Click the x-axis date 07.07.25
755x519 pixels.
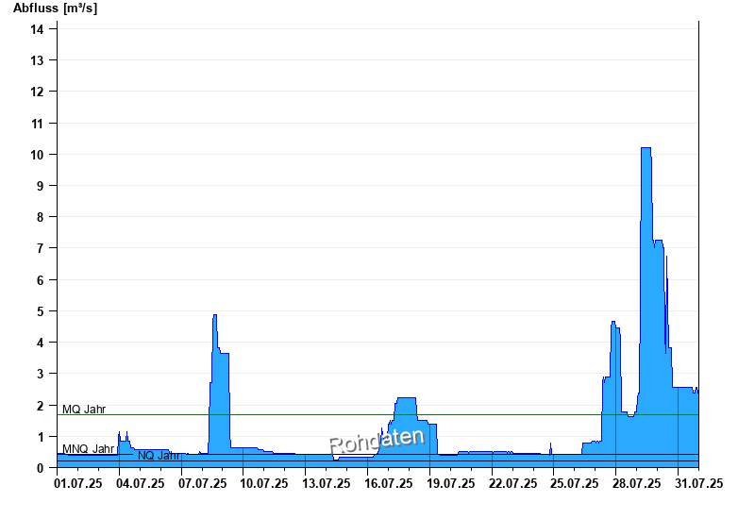click(202, 483)
